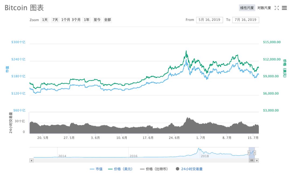This screenshot has width=291, height=173.
Task: Click the $240十亿 market cap axis label
Action: 18,59
